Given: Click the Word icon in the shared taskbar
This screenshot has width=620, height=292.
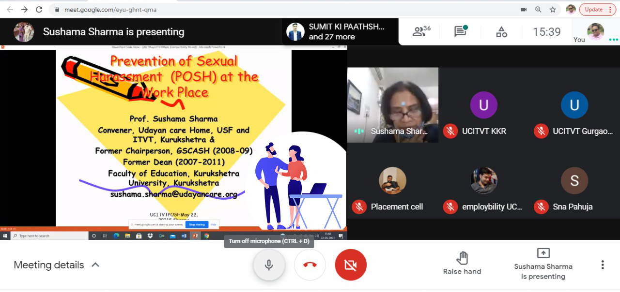Looking at the screenshot, I should [184, 236].
